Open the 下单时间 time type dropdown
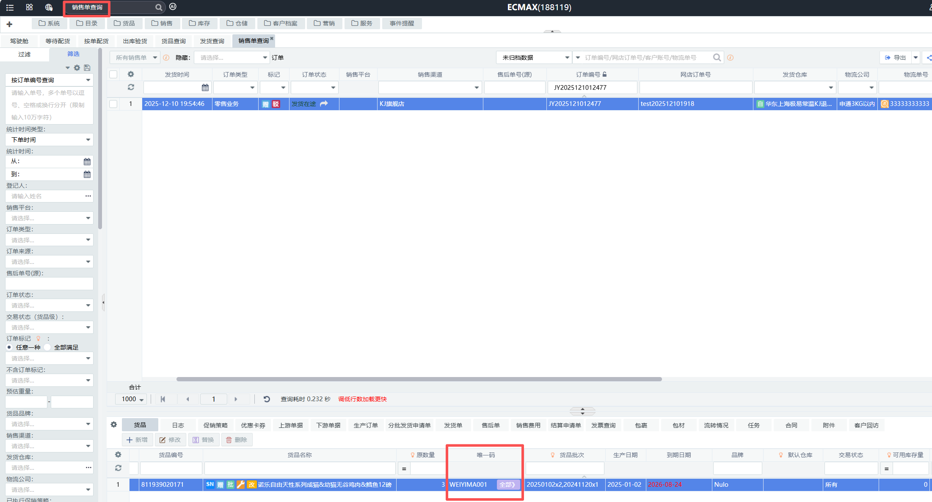Image resolution: width=932 pixels, height=502 pixels. (x=49, y=140)
